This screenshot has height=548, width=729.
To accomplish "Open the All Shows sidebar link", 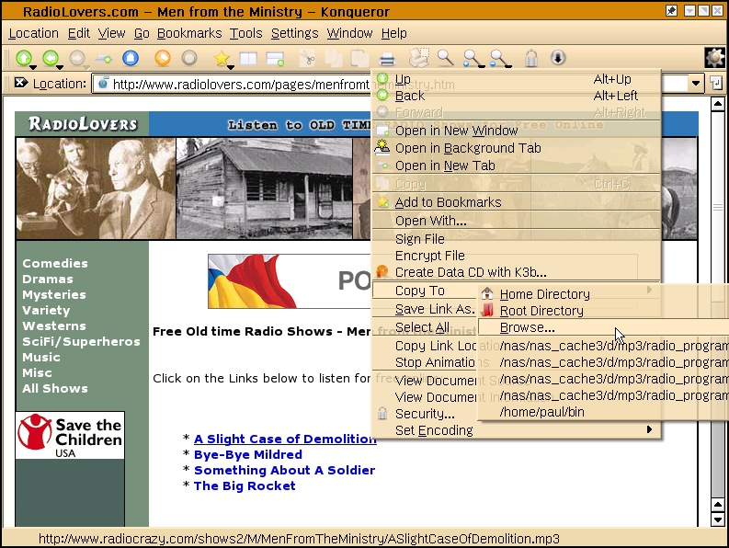I will coord(55,388).
